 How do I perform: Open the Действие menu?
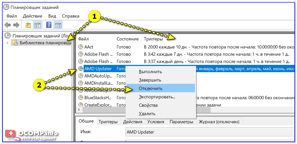tap(33, 16)
